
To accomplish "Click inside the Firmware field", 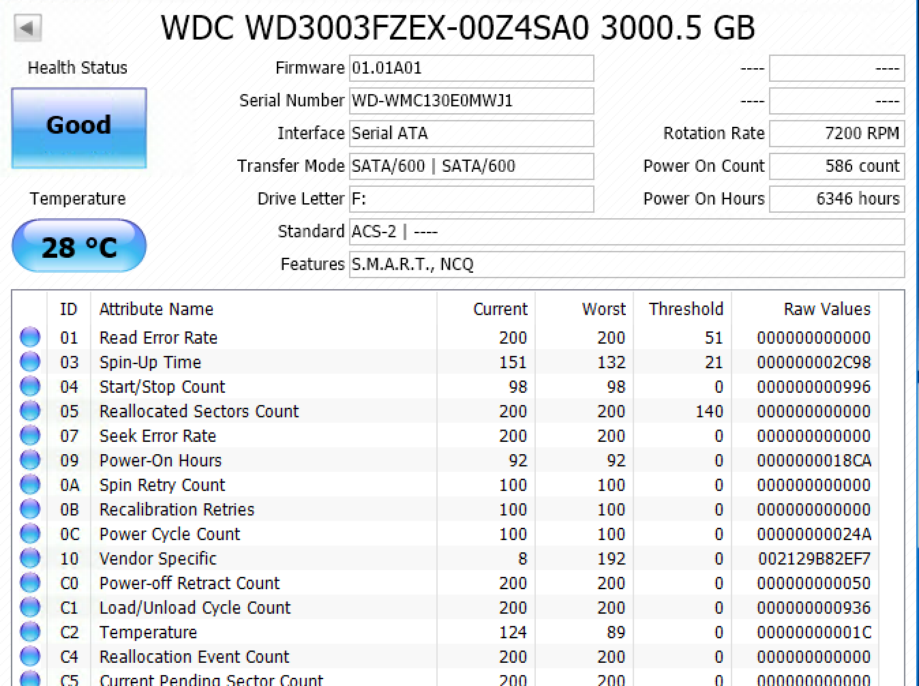I will 470,68.
